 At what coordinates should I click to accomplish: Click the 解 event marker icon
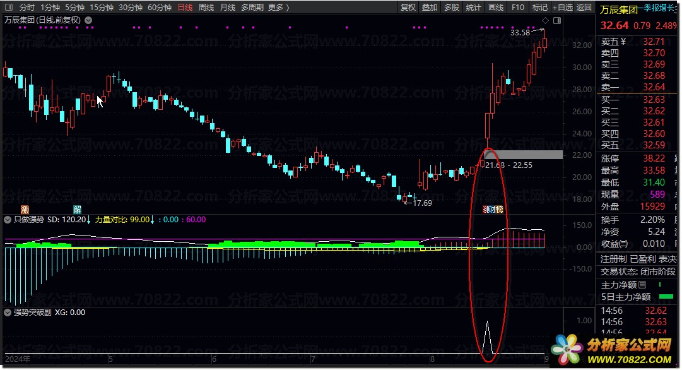(77, 210)
